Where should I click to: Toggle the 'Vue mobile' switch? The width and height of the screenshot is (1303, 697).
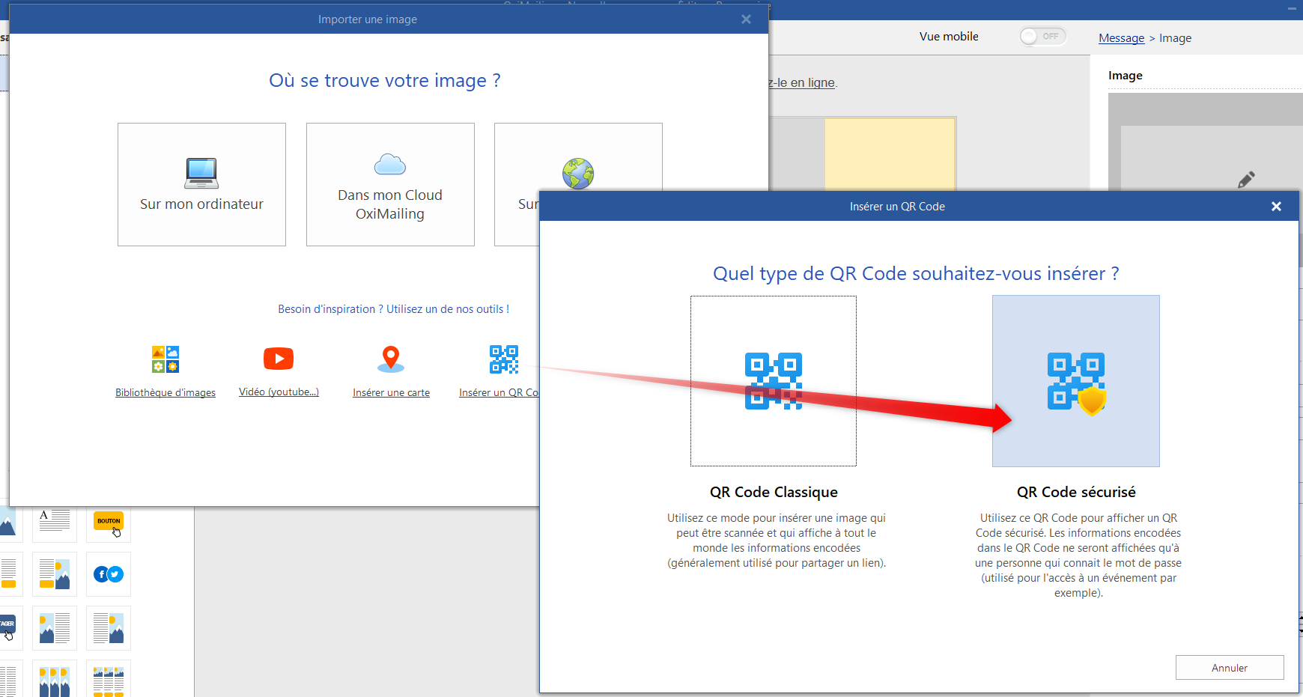(1042, 36)
